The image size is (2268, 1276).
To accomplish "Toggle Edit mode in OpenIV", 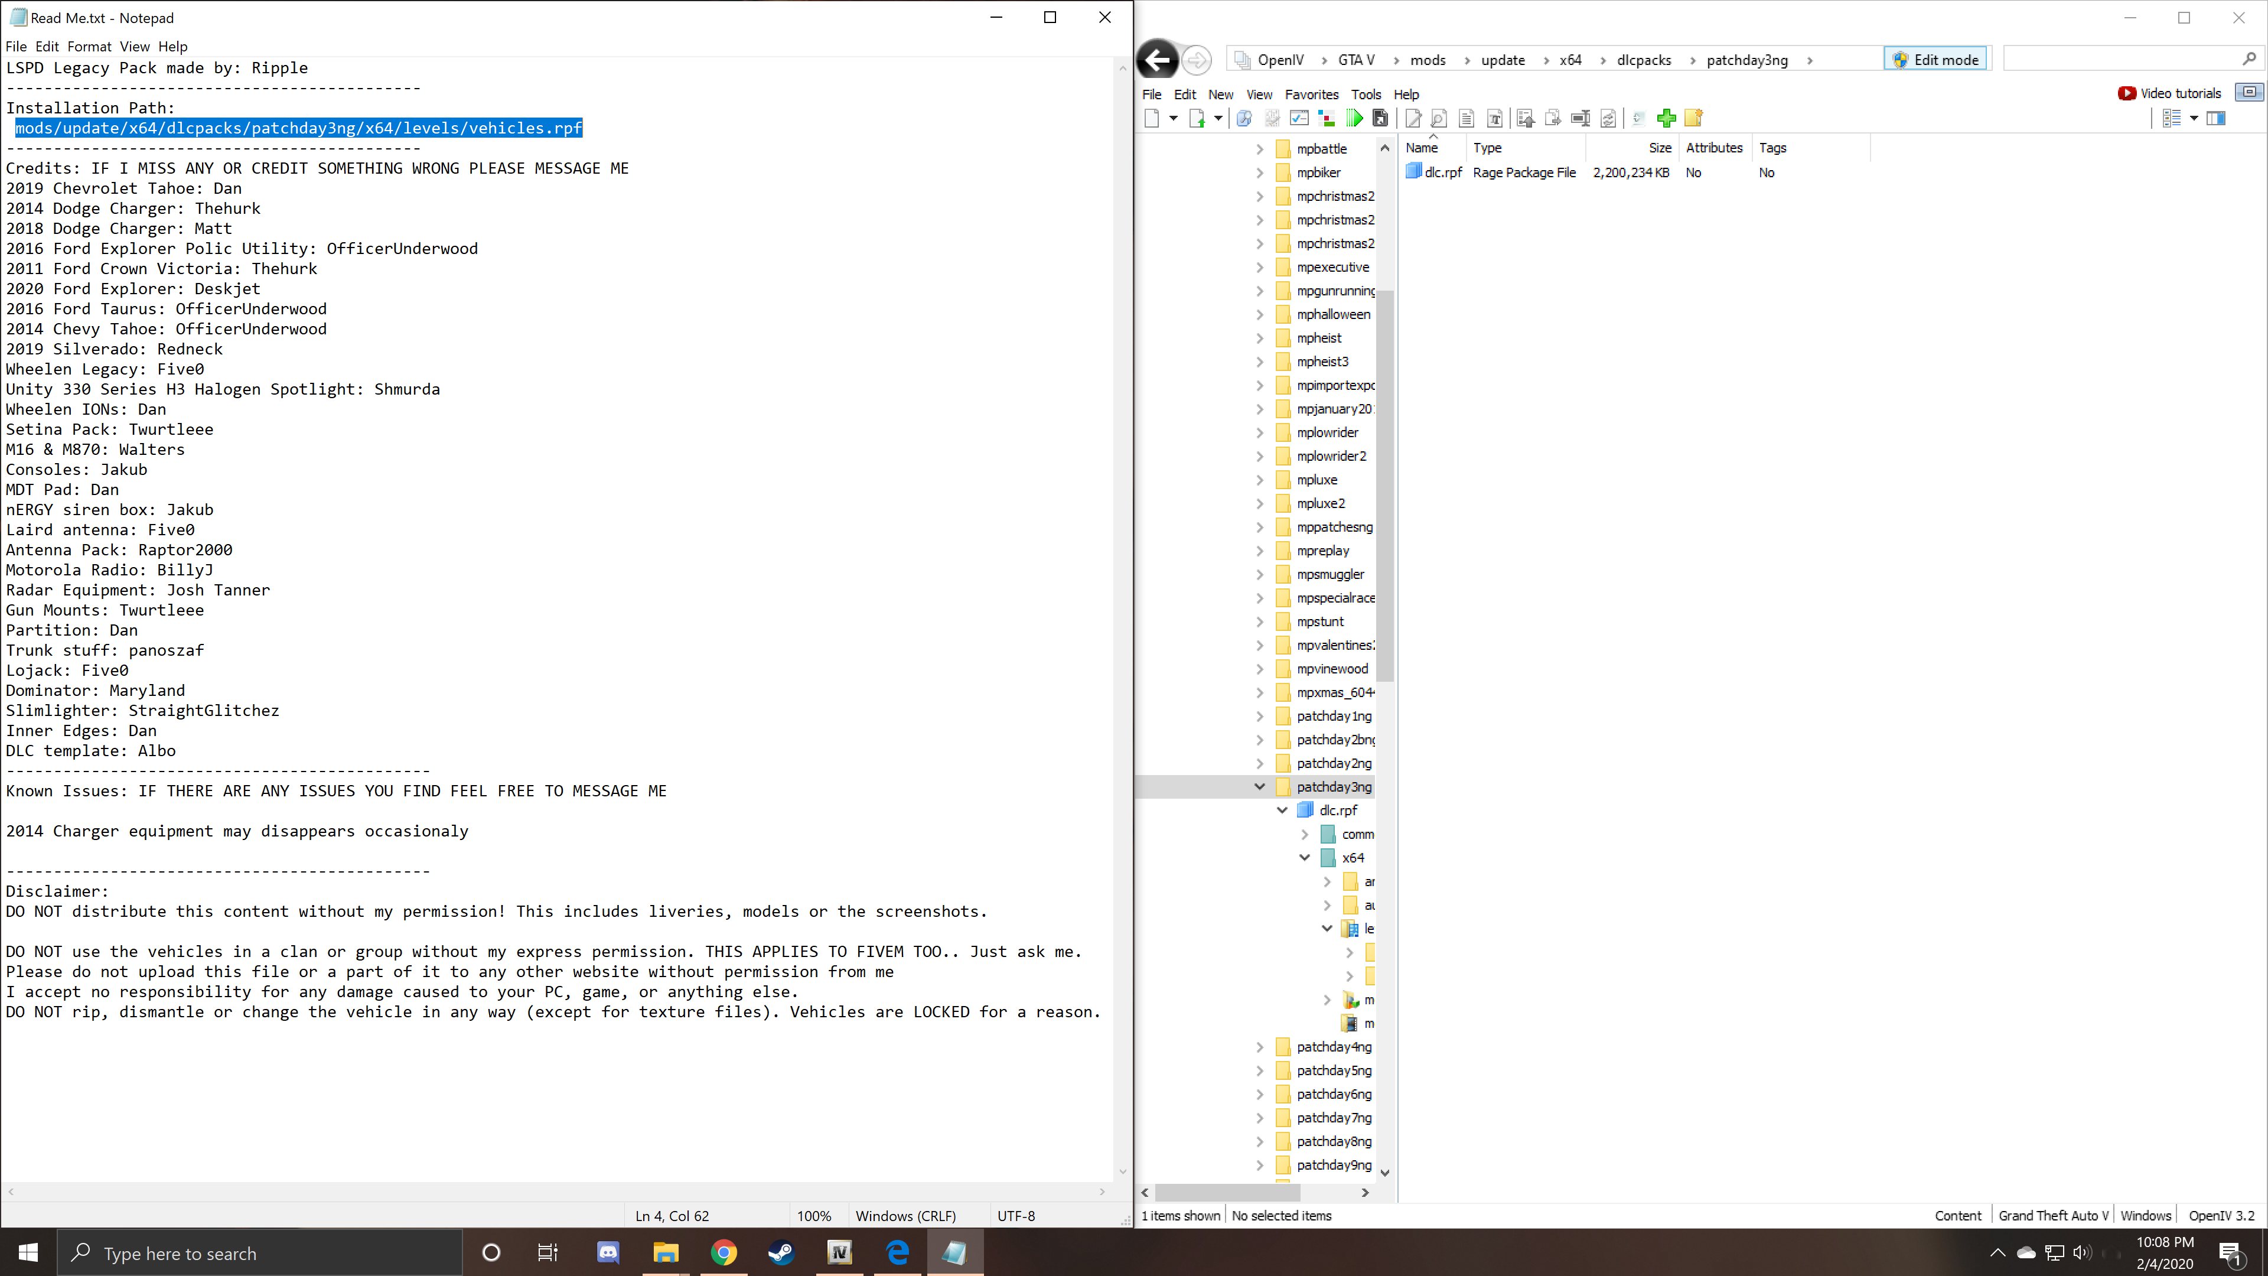I will point(1935,60).
